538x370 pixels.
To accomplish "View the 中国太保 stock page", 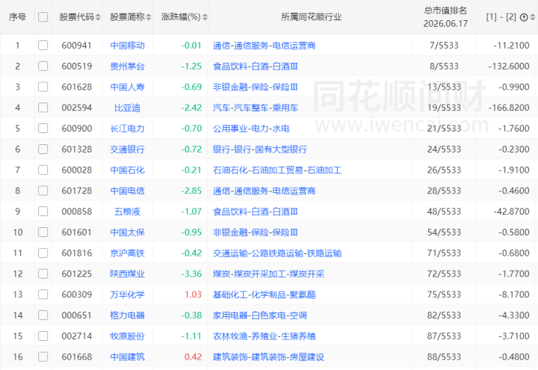I will click(127, 232).
